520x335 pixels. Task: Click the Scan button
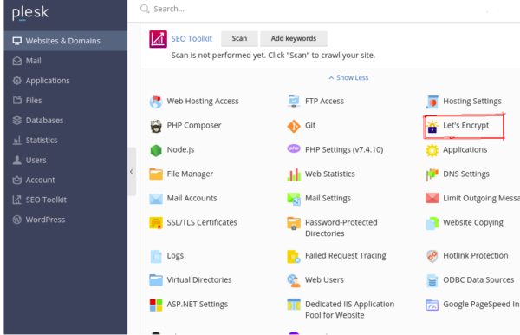pos(239,38)
